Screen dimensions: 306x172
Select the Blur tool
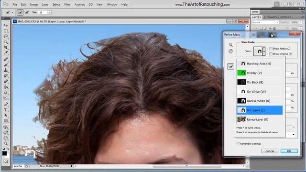[x=6, y=92]
